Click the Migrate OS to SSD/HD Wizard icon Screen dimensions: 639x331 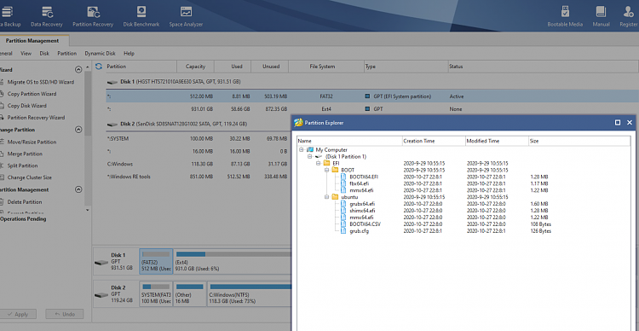[2, 82]
